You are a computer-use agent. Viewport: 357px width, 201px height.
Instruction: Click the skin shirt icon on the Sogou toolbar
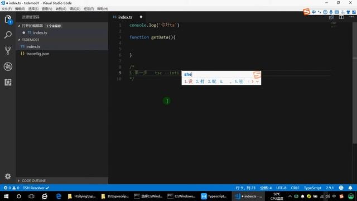click(348, 12)
